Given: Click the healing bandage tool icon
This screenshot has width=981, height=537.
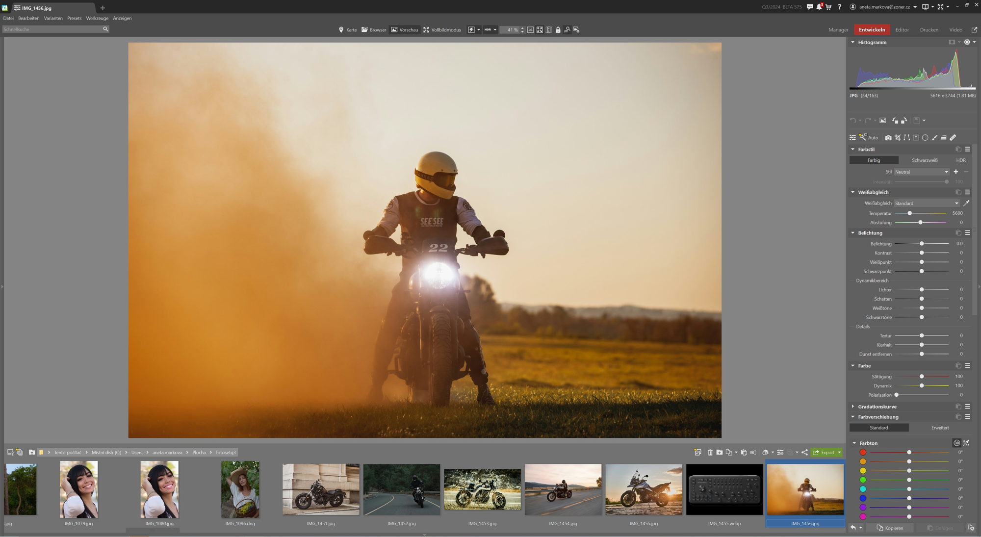Looking at the screenshot, I should point(953,138).
